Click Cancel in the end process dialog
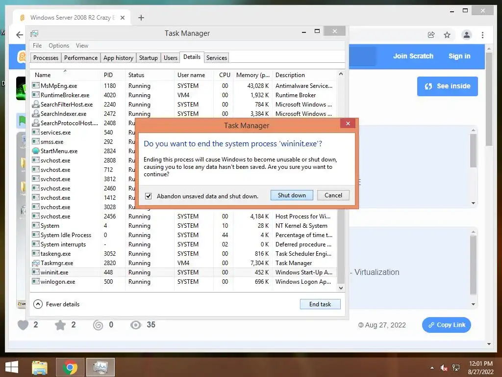The image size is (502, 377). (x=333, y=195)
